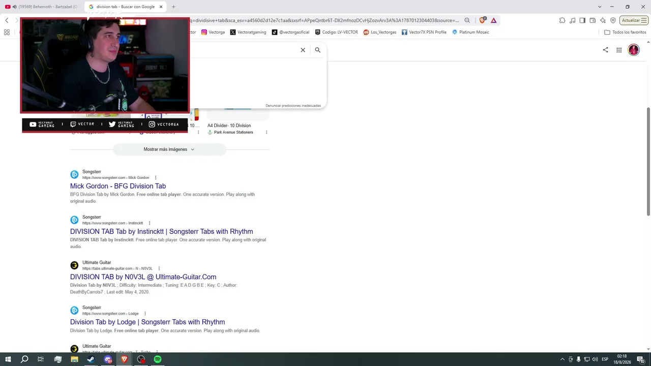Clear the search box with the X icon

click(x=303, y=50)
